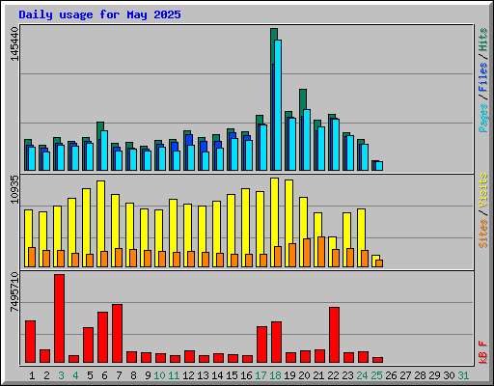Image resolution: width=494 pixels, height=386 pixels.
Task: Select the red KB bar for day 17
Action: 261,345
